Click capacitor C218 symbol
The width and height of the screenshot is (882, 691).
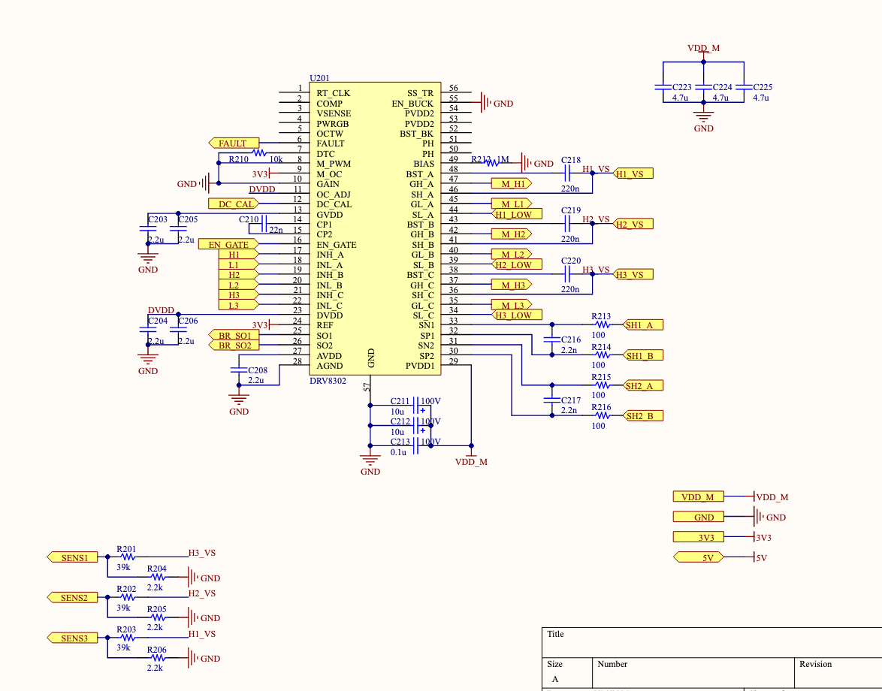(x=570, y=174)
